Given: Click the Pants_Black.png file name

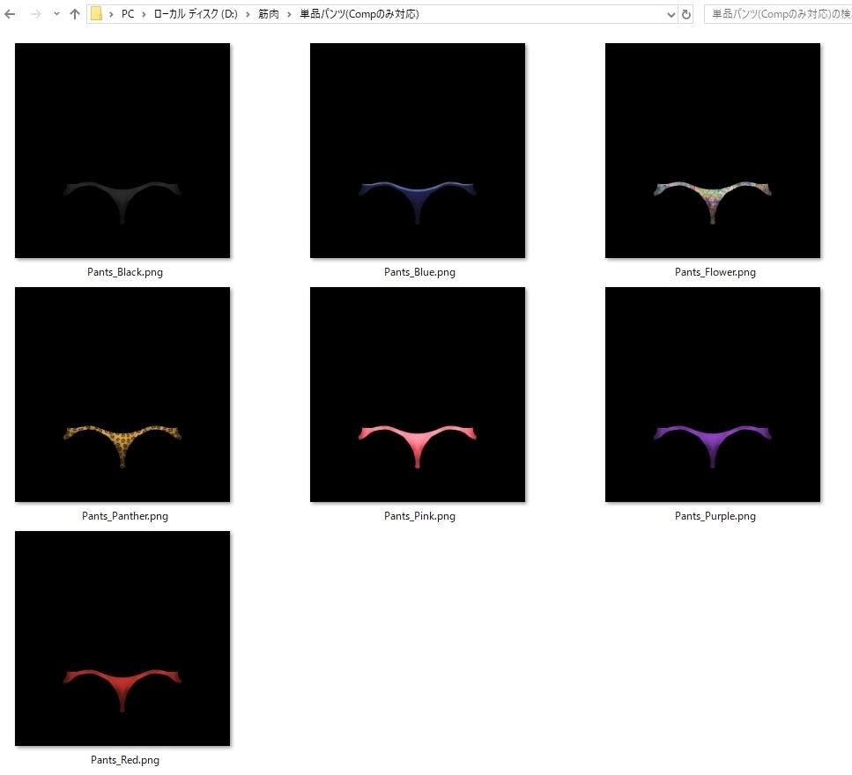Looking at the screenshot, I should pos(125,272).
